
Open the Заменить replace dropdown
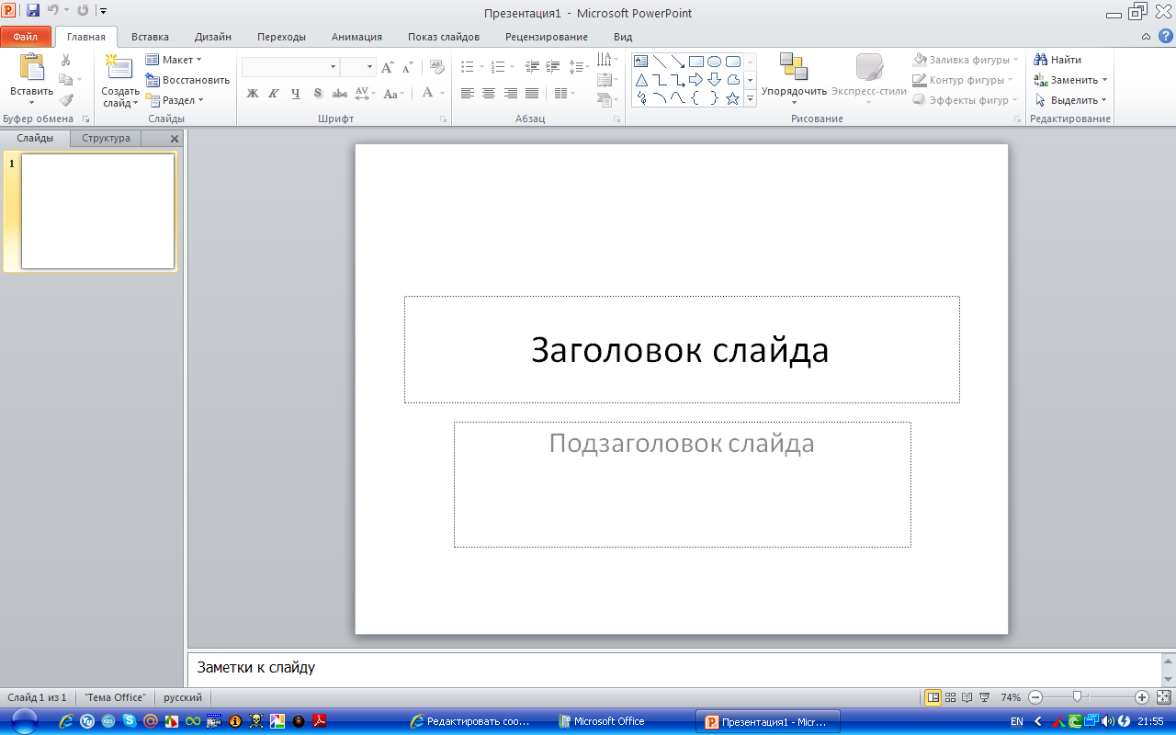coord(1071,80)
